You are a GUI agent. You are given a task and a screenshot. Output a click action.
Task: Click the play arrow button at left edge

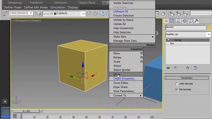coord(5,101)
